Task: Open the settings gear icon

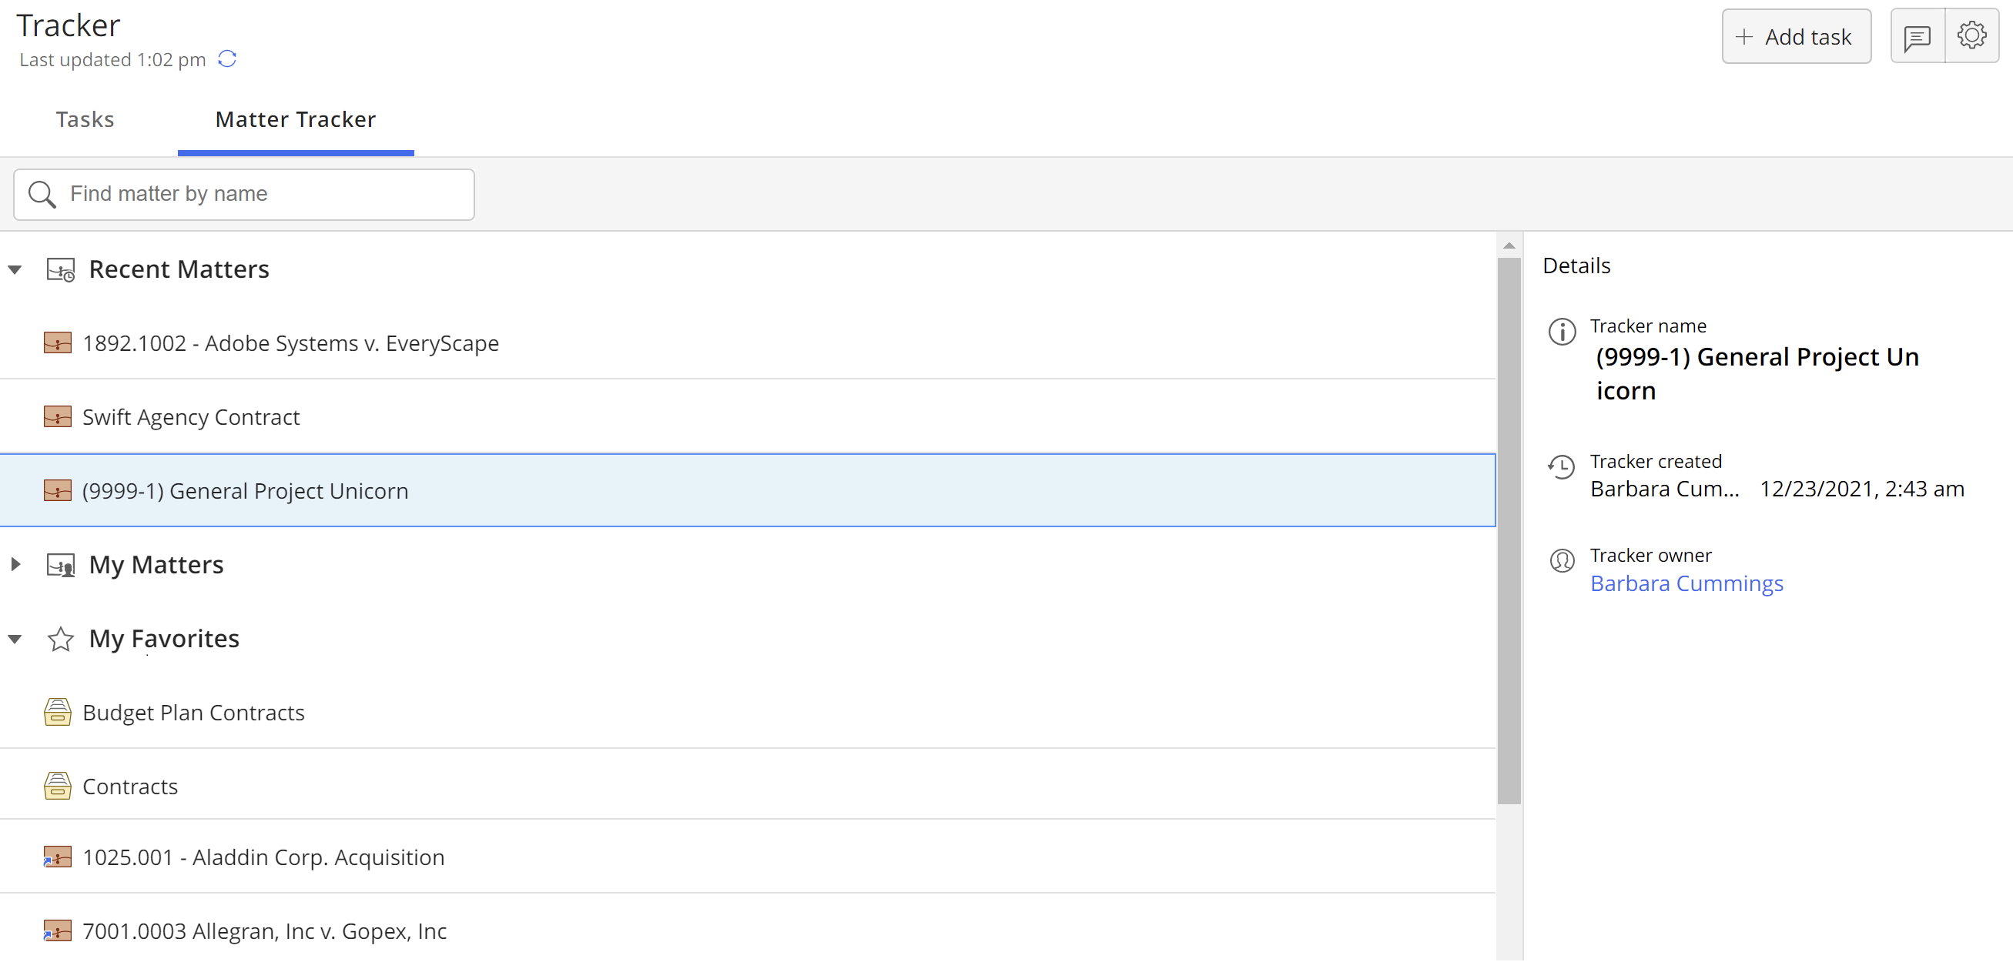Action: (x=1971, y=36)
